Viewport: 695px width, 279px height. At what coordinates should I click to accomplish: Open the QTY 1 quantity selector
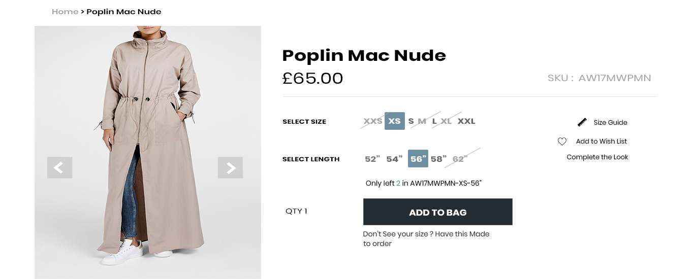pos(296,212)
